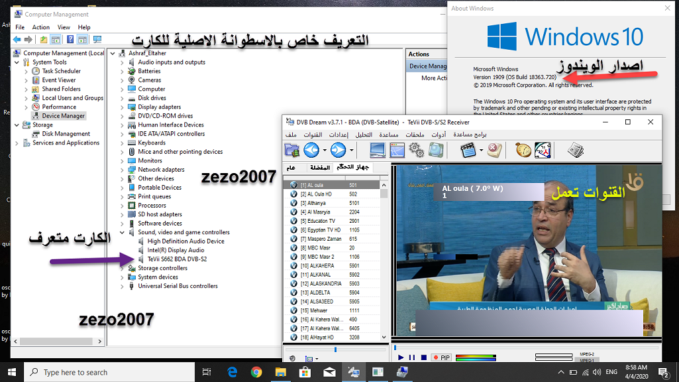This screenshot has height=382, width=679.
Task: Click the show/hide console tree toolbar icon
Action: pos(56,39)
